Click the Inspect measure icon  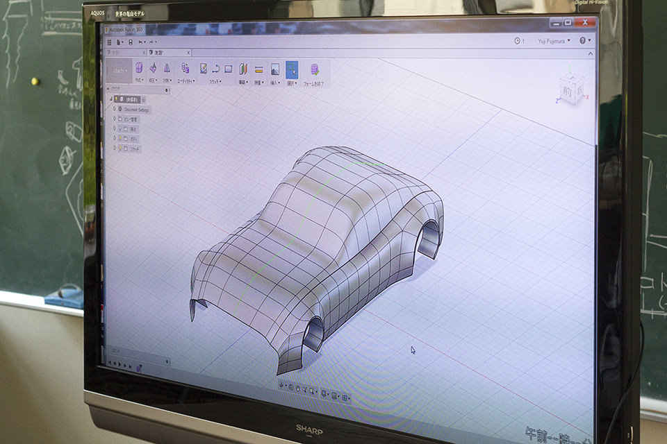point(258,69)
